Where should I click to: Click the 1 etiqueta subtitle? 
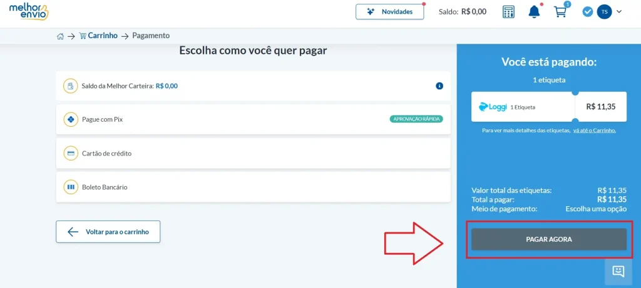click(549, 80)
